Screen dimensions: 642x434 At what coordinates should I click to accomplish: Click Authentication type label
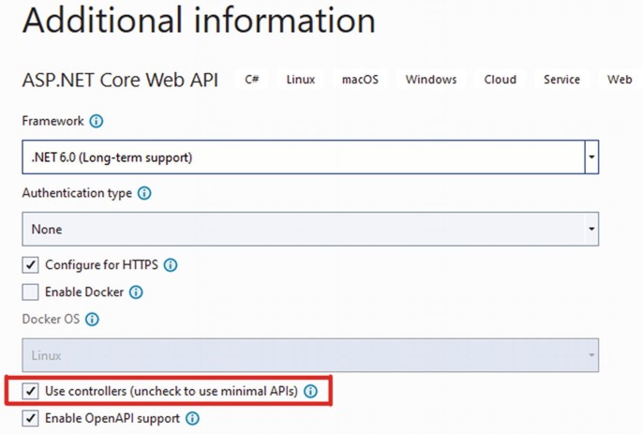[77, 193]
